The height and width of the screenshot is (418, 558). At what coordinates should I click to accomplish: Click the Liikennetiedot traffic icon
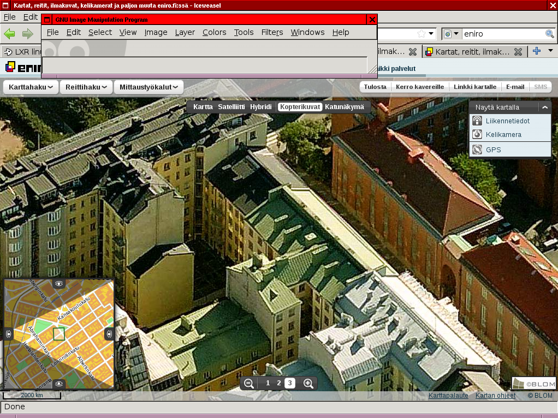[477, 121]
